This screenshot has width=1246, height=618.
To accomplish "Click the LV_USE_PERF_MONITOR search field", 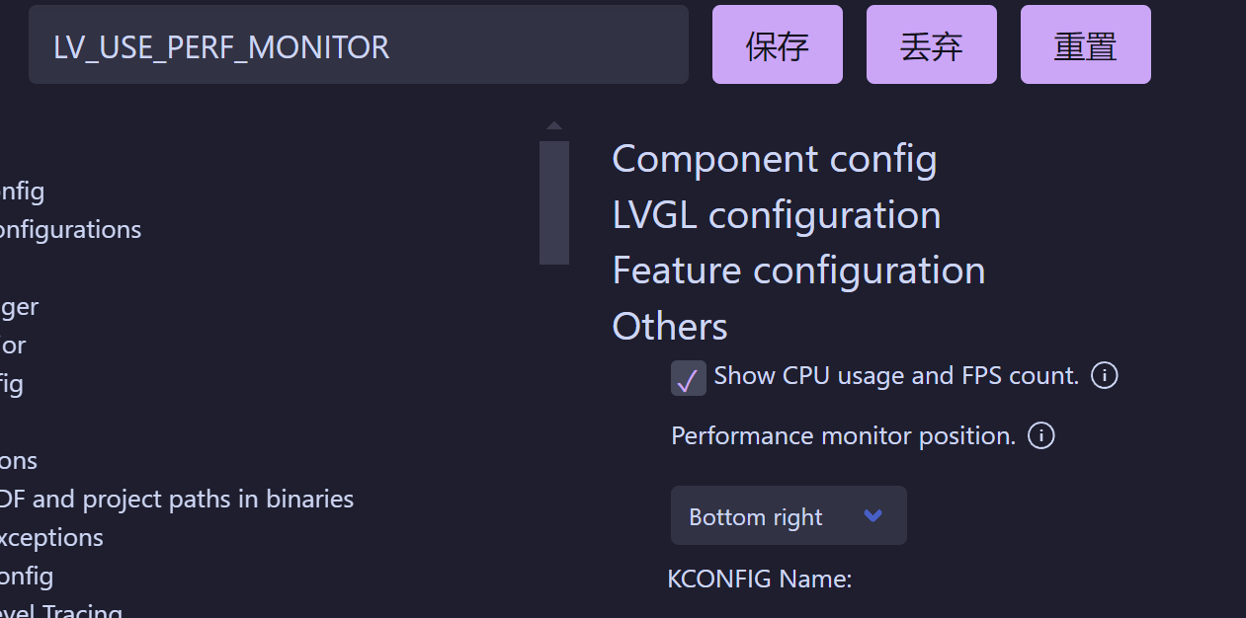I will pyautogui.click(x=358, y=45).
